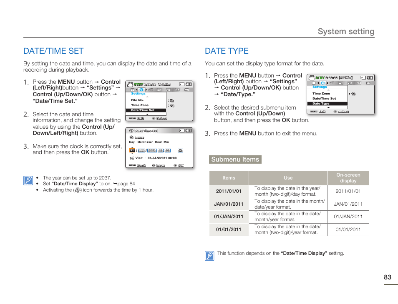Select highlighted Date Type menu item
The image size is (398, 304).
tap(327, 104)
